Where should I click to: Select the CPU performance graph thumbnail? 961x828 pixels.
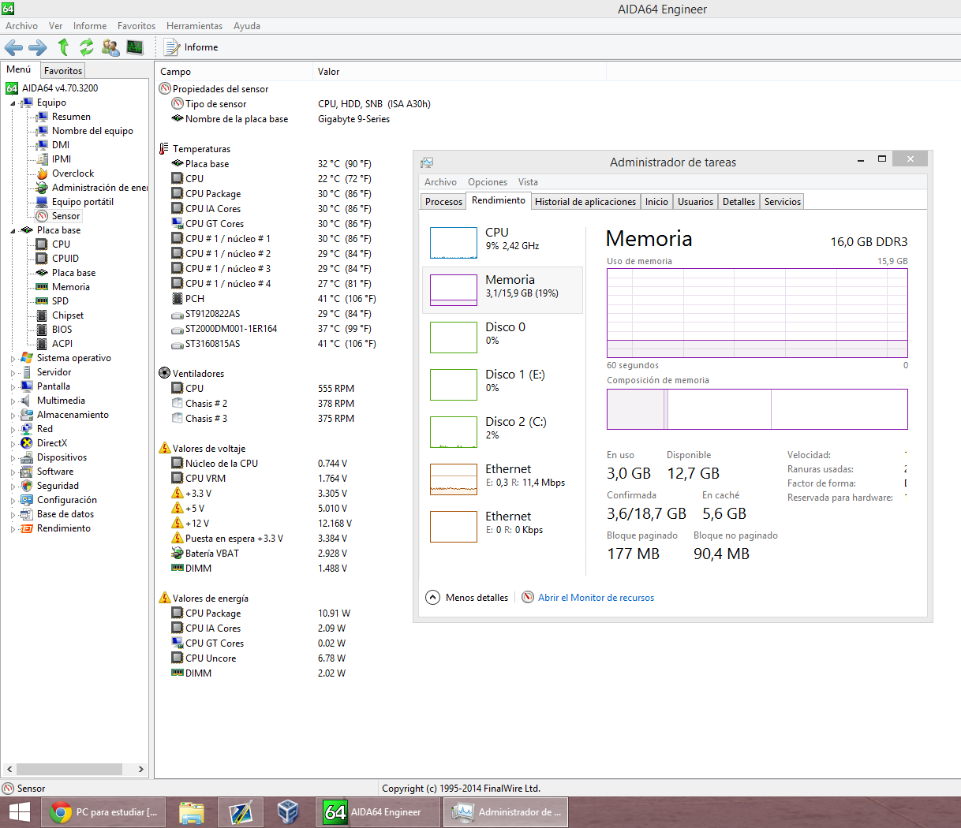coord(454,243)
